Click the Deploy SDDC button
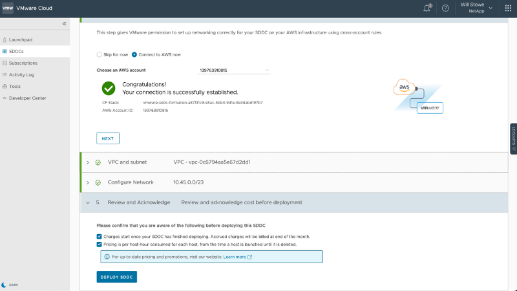 point(117,277)
